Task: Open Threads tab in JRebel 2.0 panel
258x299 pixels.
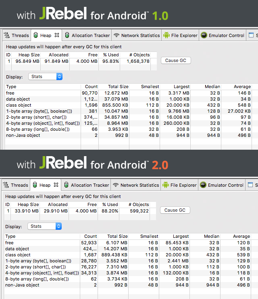Action: [x=16, y=185]
